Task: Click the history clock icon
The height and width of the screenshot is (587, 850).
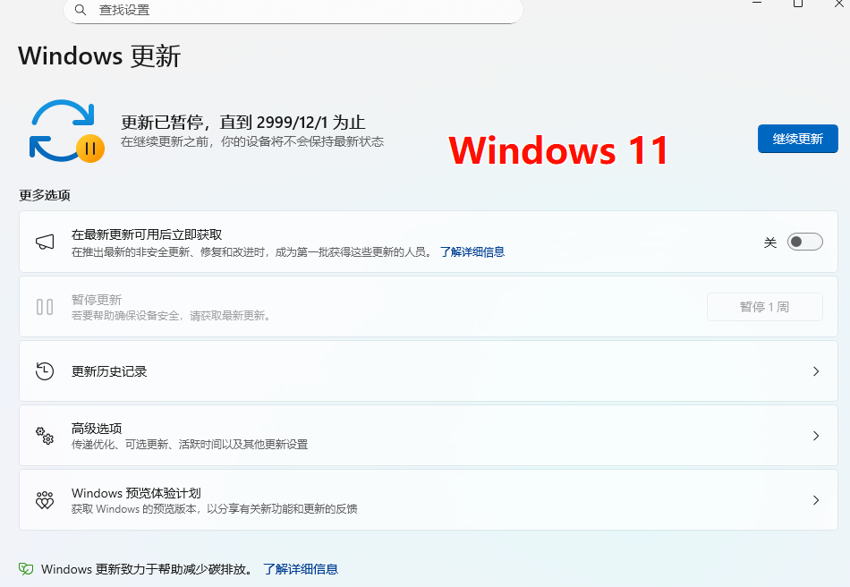Action: coord(45,371)
